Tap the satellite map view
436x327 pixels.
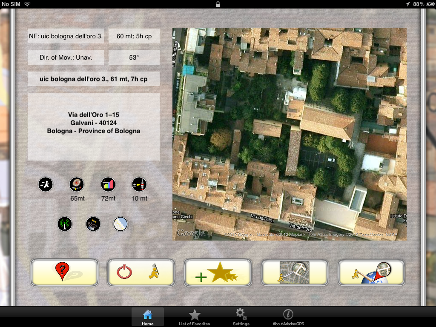coord(290,134)
